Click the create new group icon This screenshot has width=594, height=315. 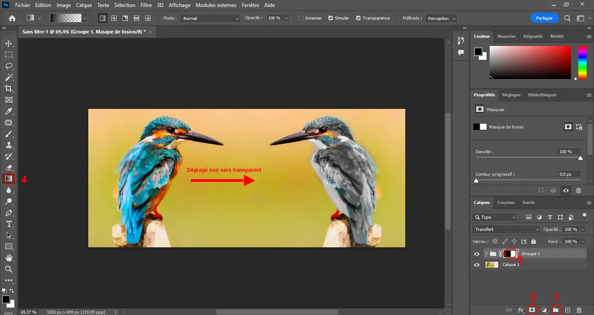[555, 310]
